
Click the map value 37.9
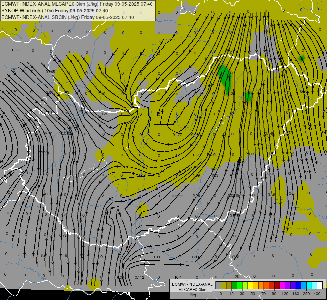click(x=271, y=194)
